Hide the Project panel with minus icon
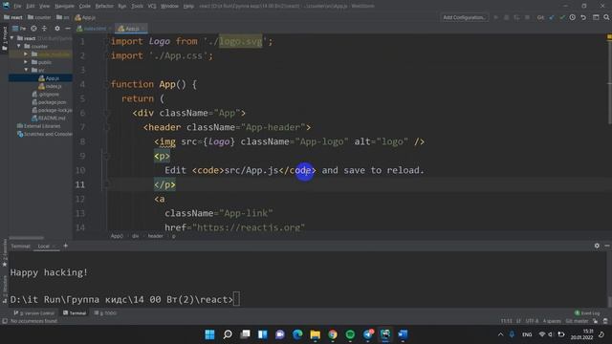 68,29
